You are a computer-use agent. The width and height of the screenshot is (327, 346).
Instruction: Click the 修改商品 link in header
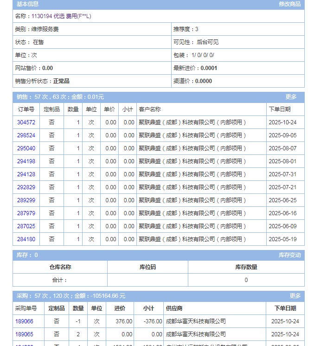point(289,4)
